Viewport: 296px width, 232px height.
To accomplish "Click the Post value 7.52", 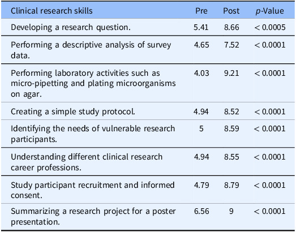I will coord(231,45).
